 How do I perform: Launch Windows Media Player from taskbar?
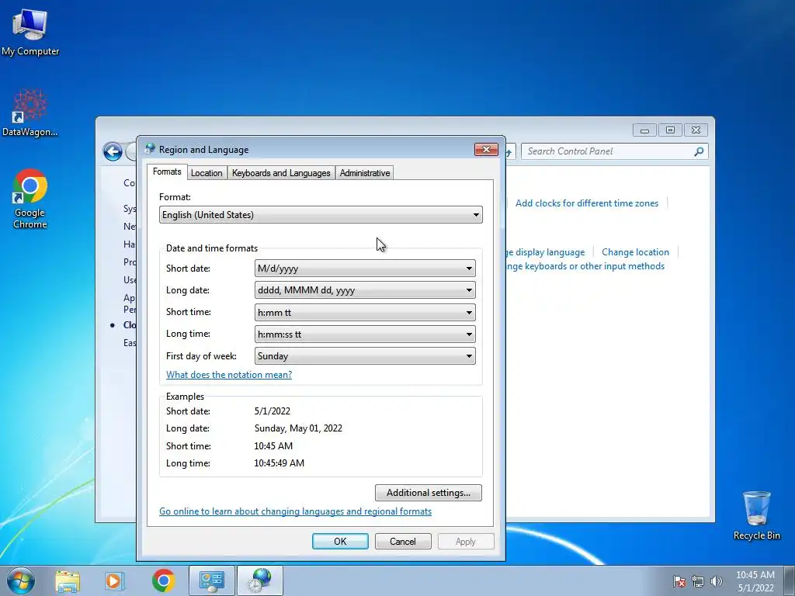[114, 580]
